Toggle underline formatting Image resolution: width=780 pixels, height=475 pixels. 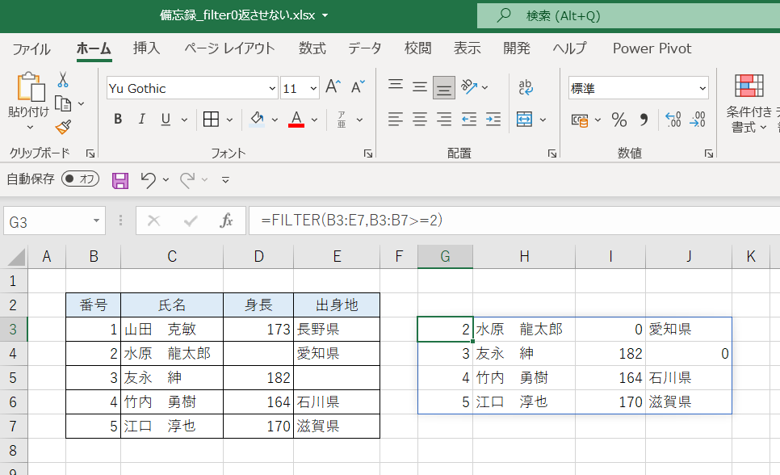(x=166, y=119)
